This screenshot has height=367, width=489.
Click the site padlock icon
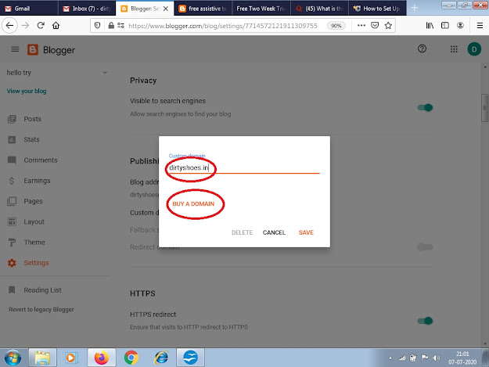coord(111,26)
